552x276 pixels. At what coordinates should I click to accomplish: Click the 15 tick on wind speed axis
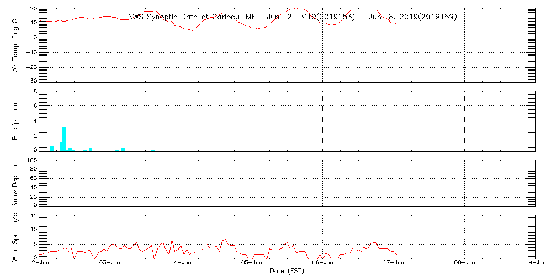pyautogui.click(x=33, y=215)
